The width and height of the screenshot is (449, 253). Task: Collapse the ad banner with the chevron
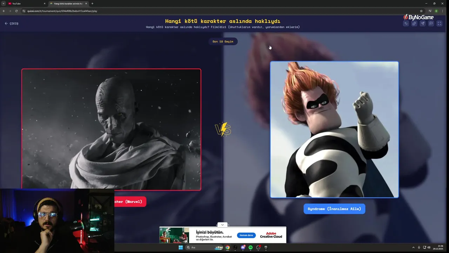tap(222, 225)
